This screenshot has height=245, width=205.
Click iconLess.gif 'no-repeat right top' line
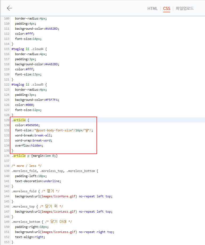point(65,232)
